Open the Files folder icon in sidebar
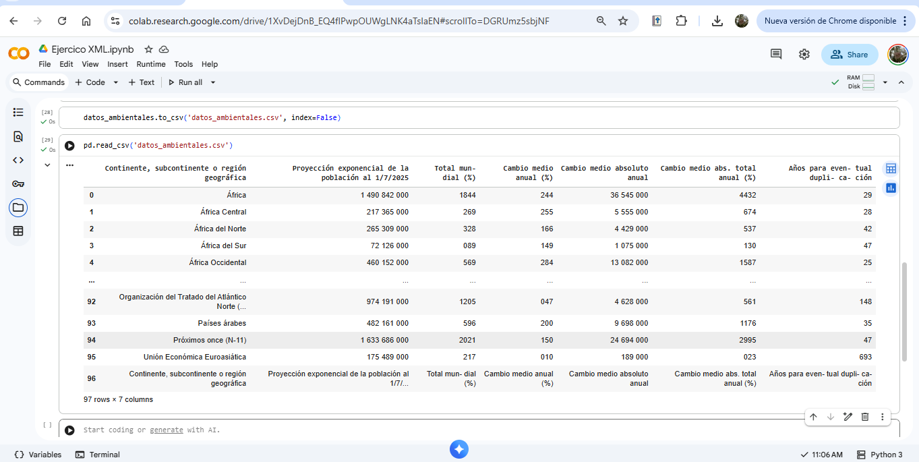The image size is (919, 462). click(x=18, y=207)
